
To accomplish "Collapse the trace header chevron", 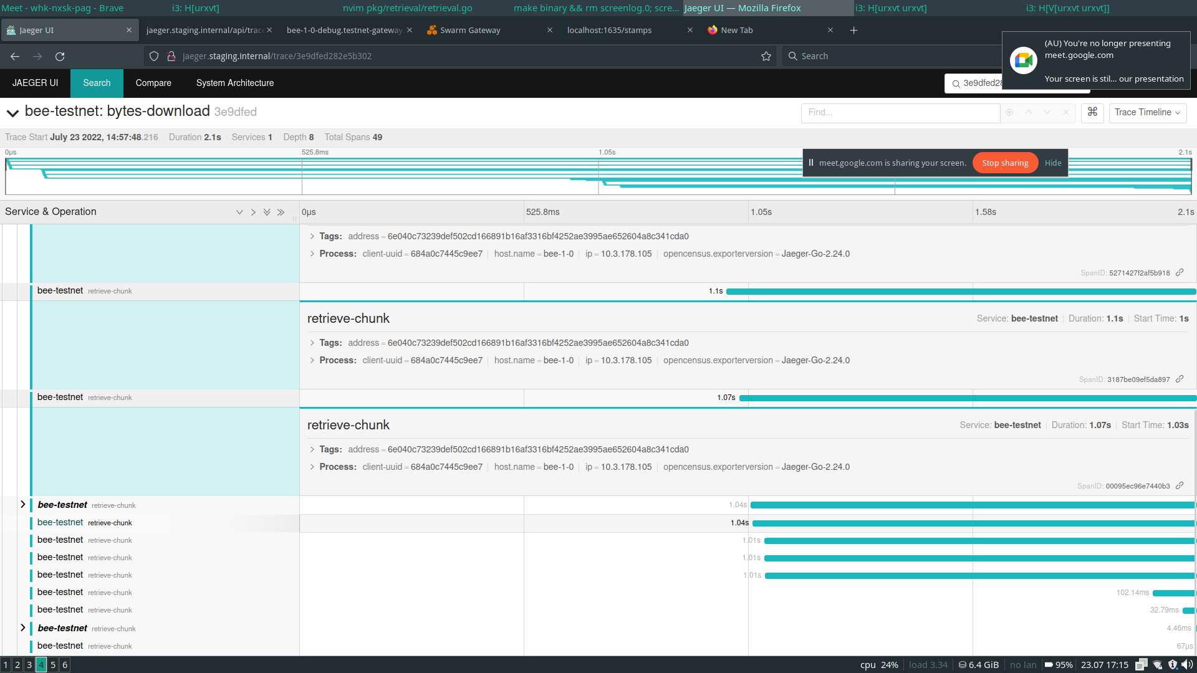I will click(x=12, y=113).
